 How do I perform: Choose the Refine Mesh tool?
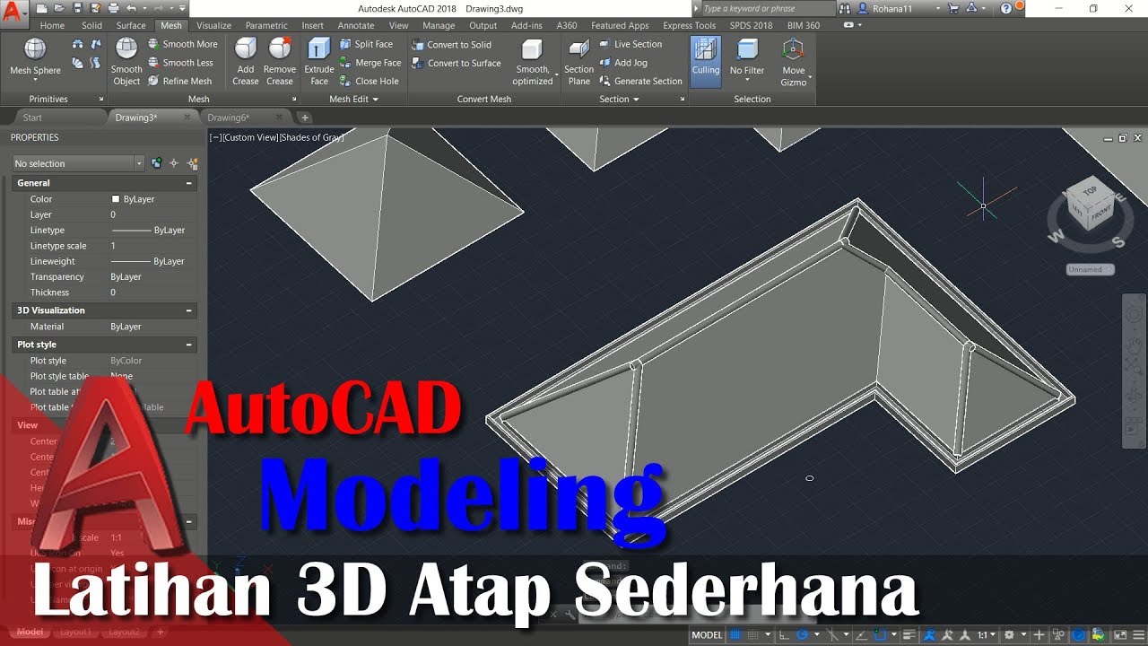coord(179,81)
